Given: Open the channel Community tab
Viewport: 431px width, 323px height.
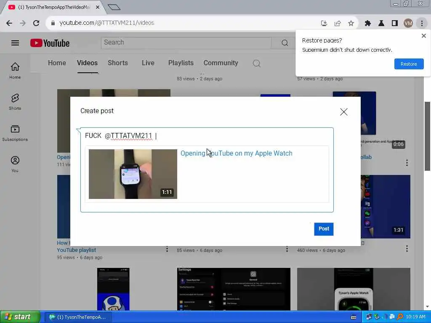Looking at the screenshot, I should 221,63.
